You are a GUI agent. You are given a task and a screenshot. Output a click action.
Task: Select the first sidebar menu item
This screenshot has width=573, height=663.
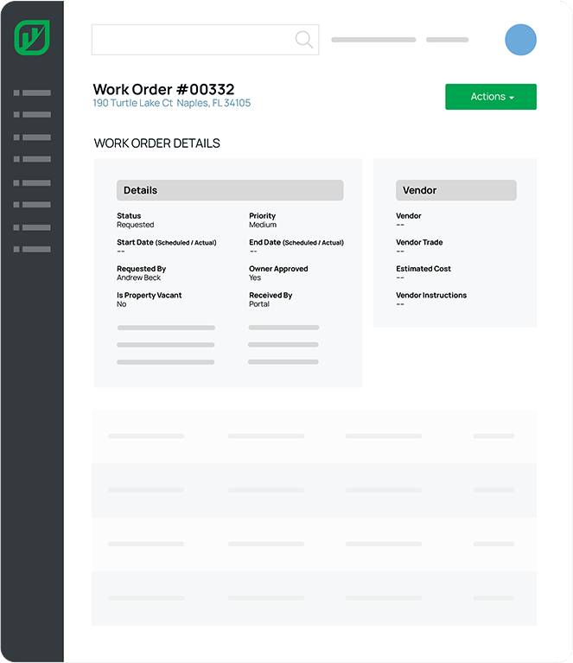tap(32, 92)
